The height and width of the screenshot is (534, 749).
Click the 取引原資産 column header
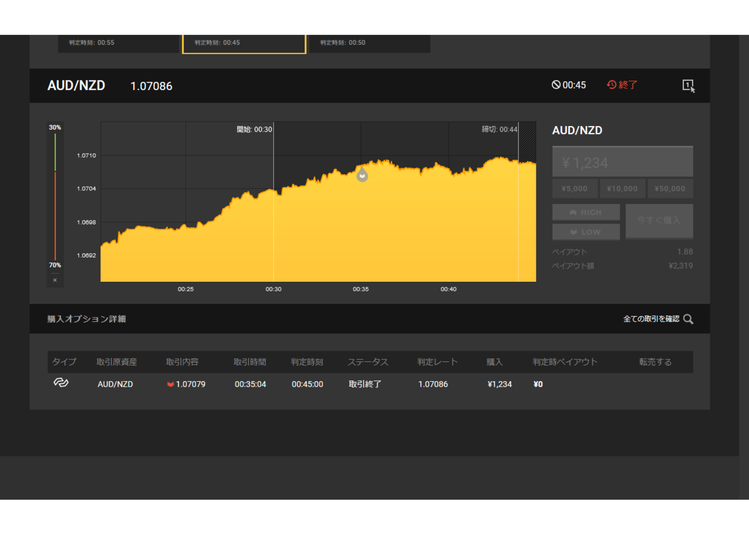coord(117,362)
